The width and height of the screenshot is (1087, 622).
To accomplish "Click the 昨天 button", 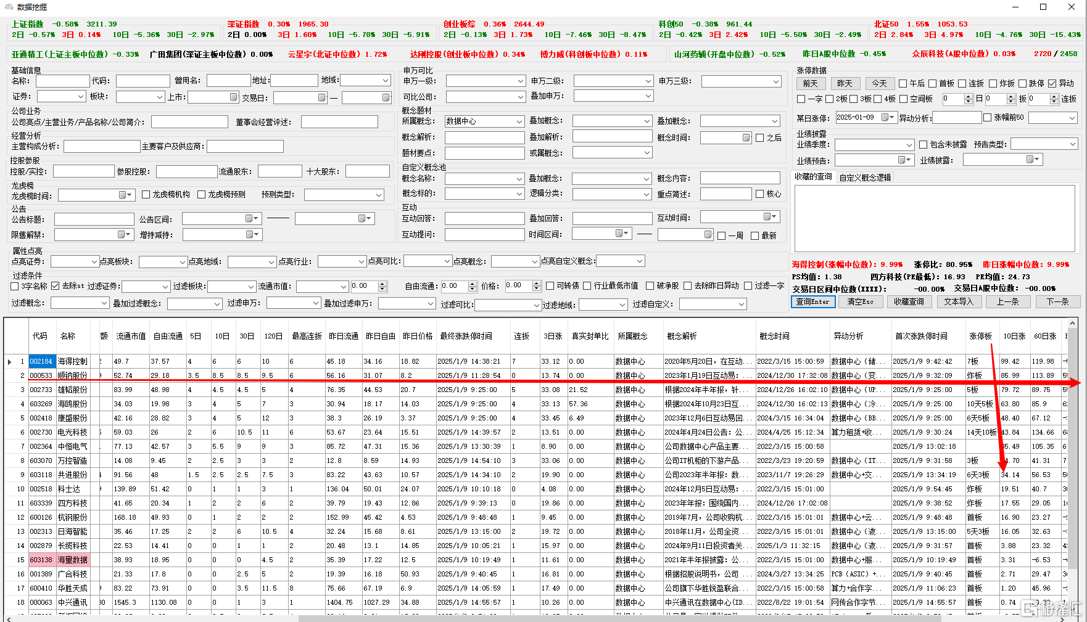I will click(845, 83).
